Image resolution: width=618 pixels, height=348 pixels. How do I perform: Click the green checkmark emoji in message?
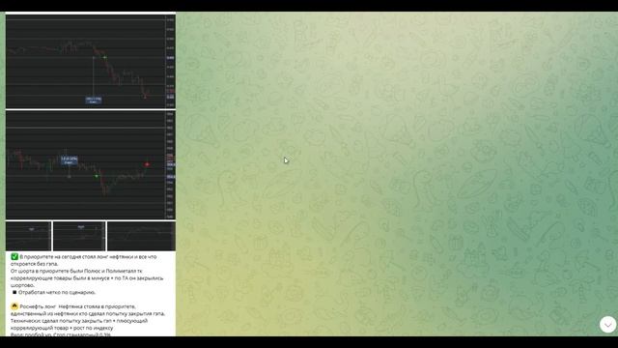[14, 256]
